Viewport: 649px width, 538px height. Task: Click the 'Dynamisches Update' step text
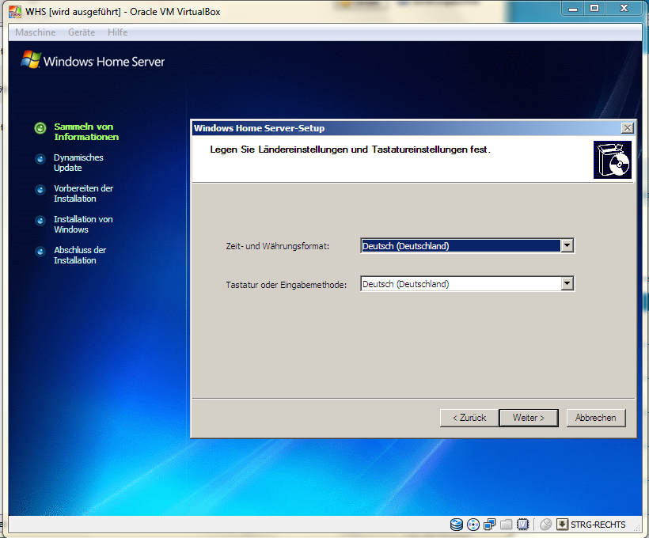pos(78,163)
